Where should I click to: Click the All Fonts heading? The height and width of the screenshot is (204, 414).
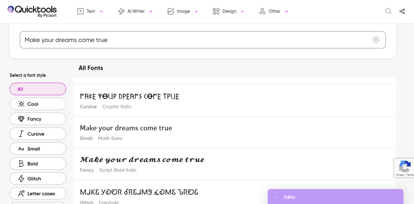click(x=91, y=68)
